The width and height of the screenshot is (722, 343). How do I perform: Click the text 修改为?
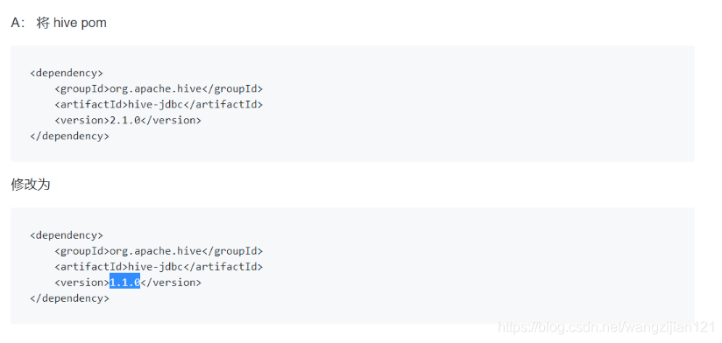[x=31, y=185]
